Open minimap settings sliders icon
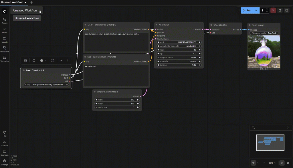 pyautogui.click(x=254, y=127)
